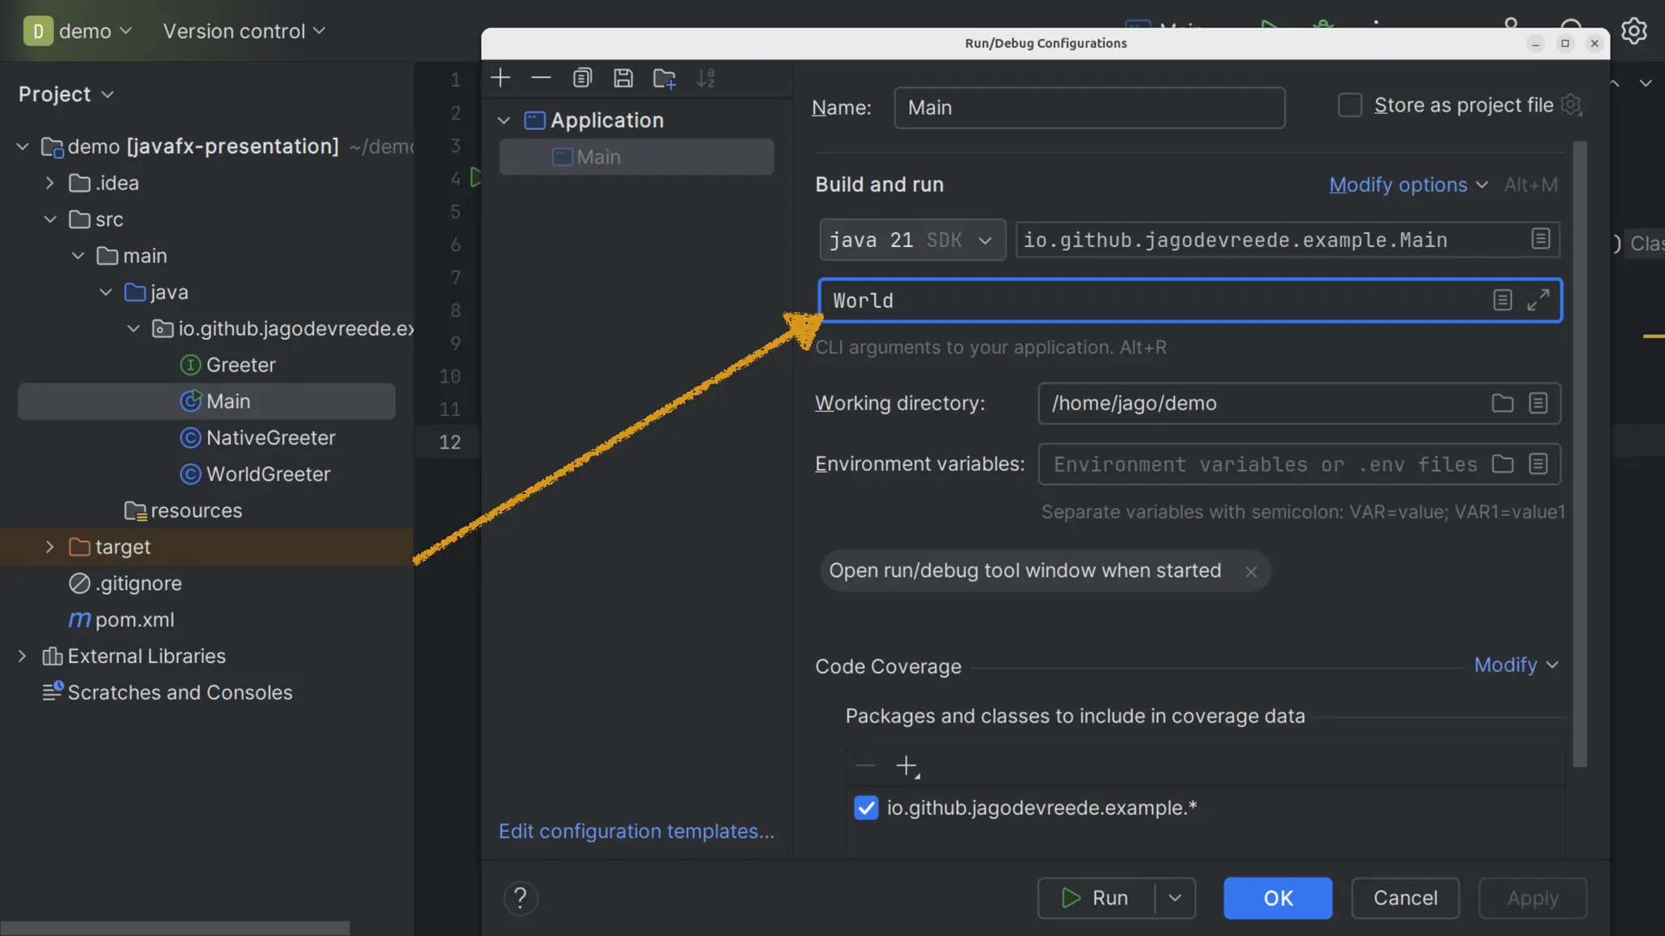
Task: Expand the target folder in the project tree
Action: tap(50, 547)
